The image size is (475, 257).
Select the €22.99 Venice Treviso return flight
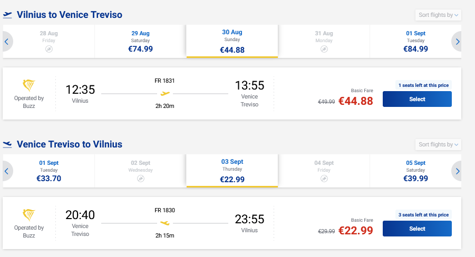tap(417, 229)
